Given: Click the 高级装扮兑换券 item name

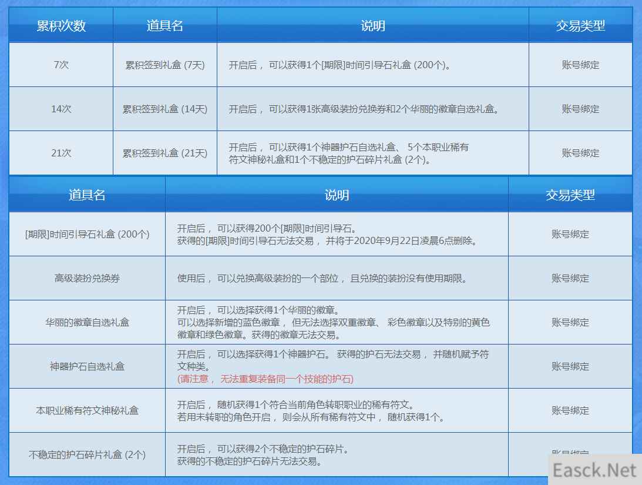Looking at the screenshot, I should (x=87, y=278).
